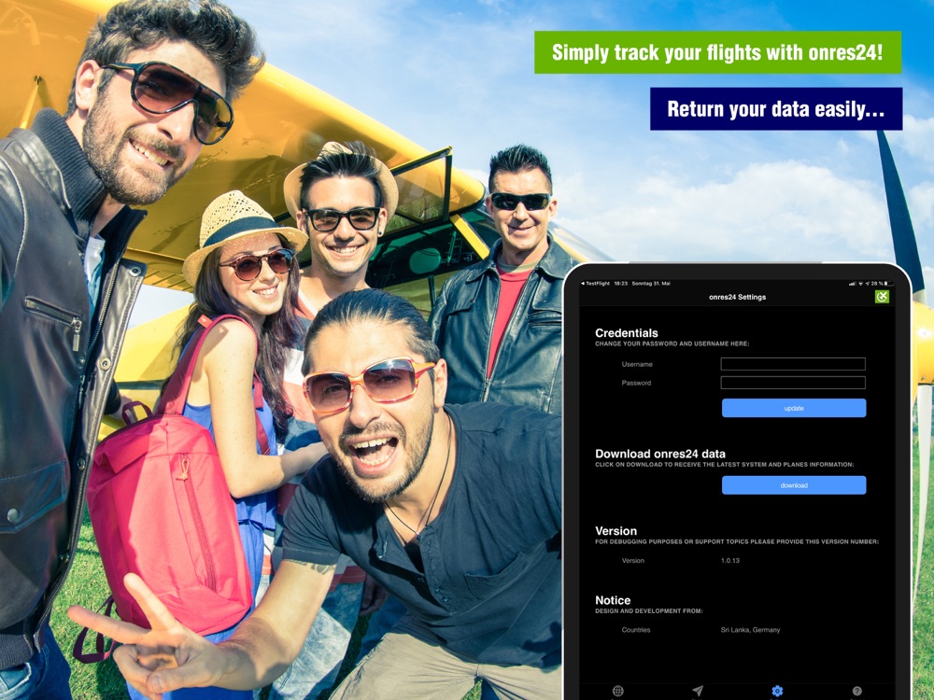
Task: Click the 'onres24 Settings' title
Action: click(x=738, y=297)
